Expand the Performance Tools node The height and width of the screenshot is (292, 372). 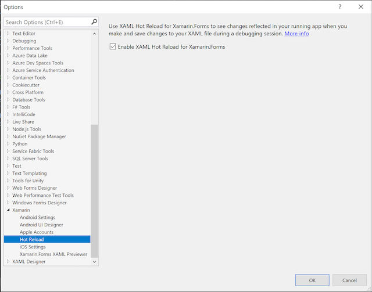[x=8, y=48]
